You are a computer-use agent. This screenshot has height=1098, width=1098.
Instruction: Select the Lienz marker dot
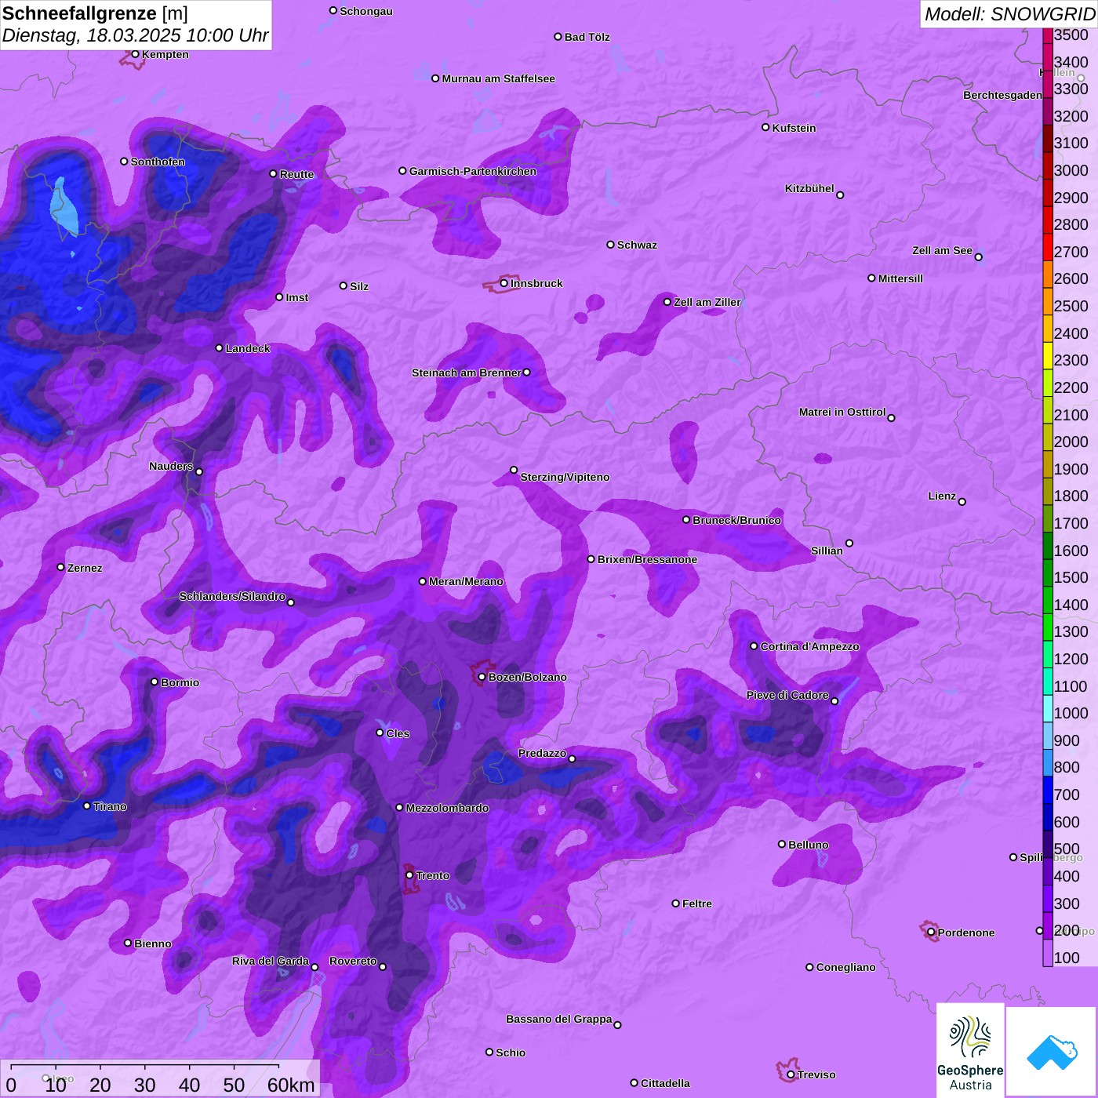(962, 502)
